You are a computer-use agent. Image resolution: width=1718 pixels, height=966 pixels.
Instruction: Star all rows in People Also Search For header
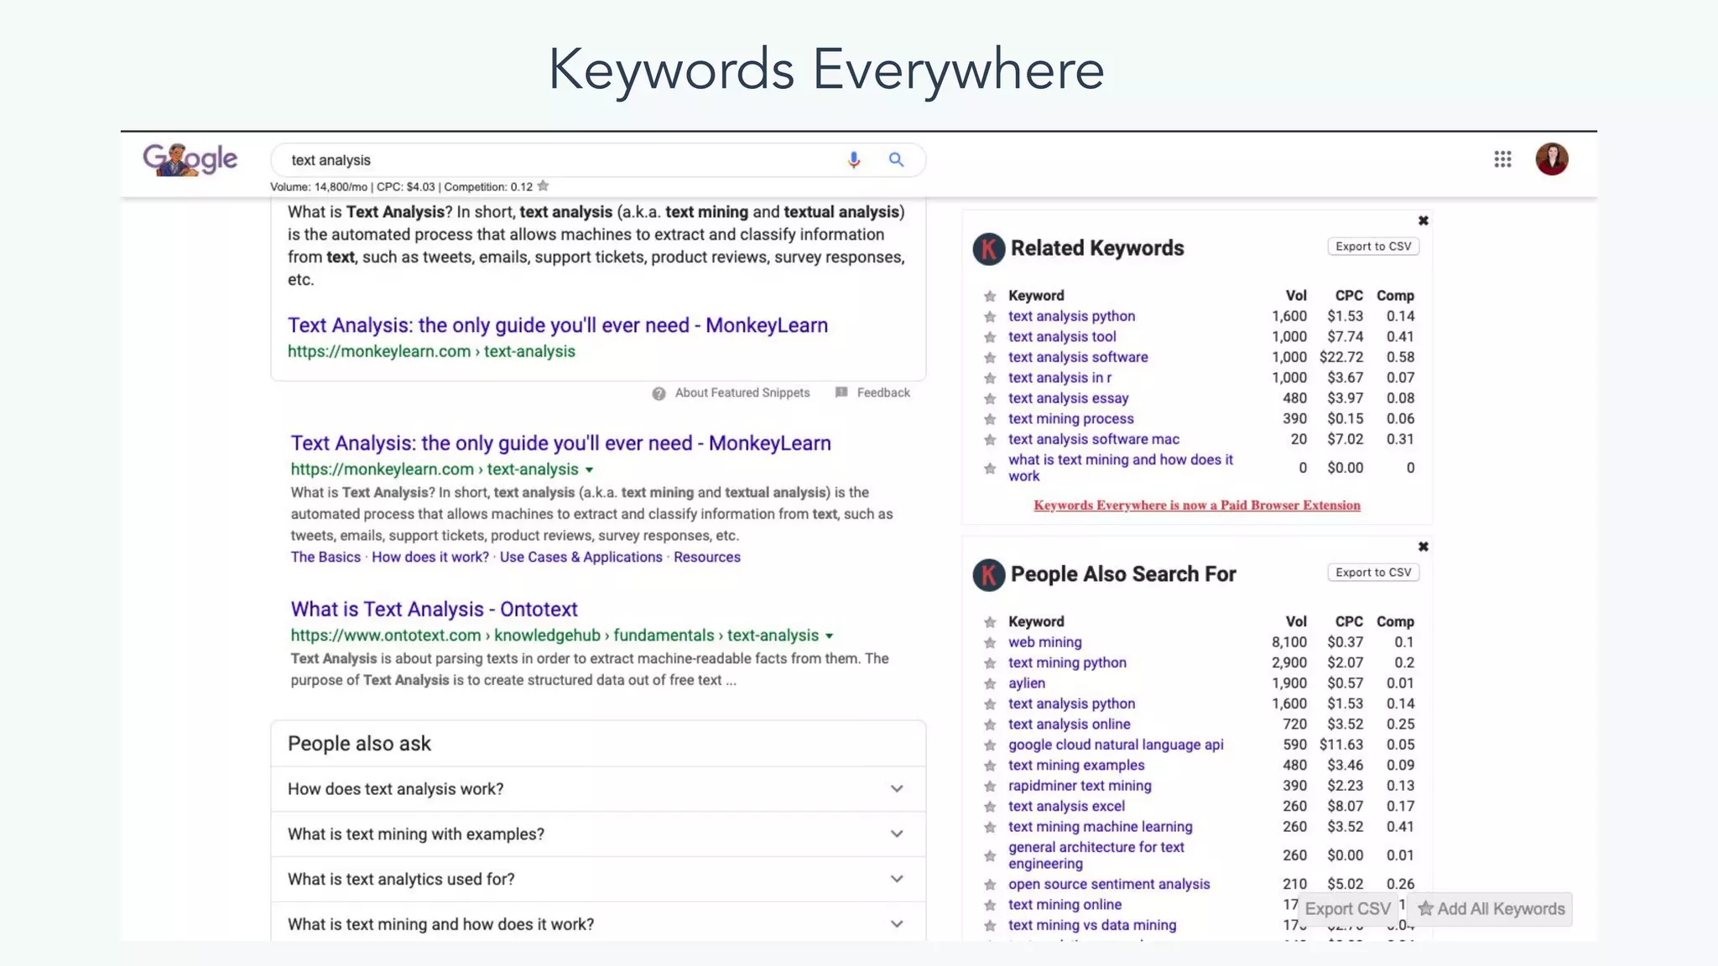(990, 622)
